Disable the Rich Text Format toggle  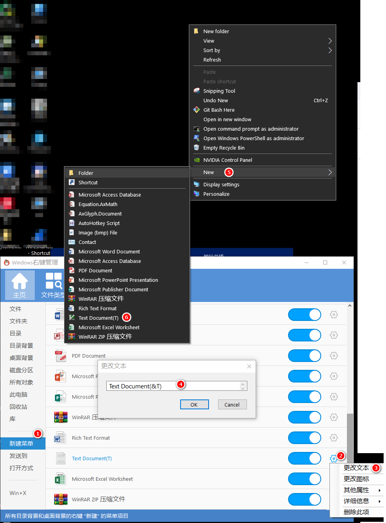pyautogui.click(x=305, y=438)
